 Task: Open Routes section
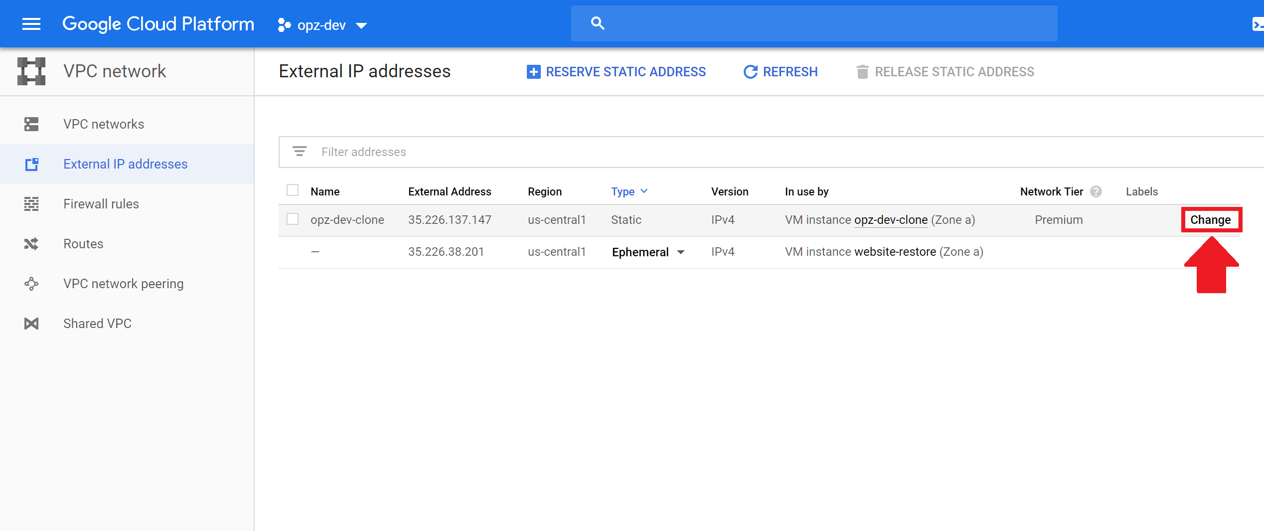click(x=127, y=244)
